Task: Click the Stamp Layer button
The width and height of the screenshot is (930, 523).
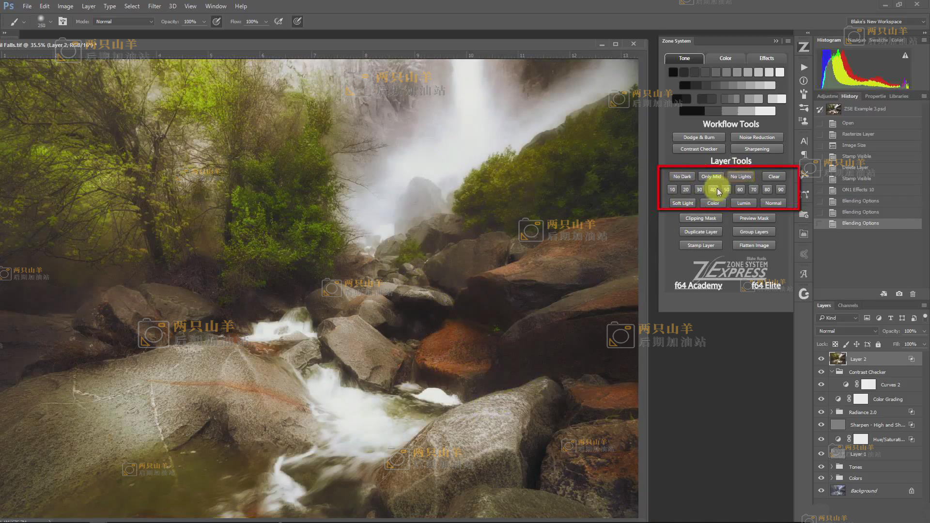Action: click(x=700, y=246)
